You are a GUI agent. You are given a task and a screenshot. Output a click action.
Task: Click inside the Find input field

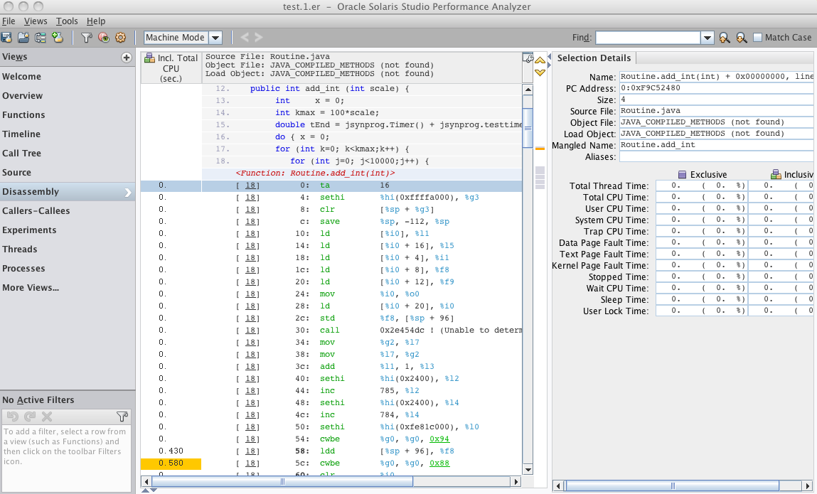pos(648,38)
